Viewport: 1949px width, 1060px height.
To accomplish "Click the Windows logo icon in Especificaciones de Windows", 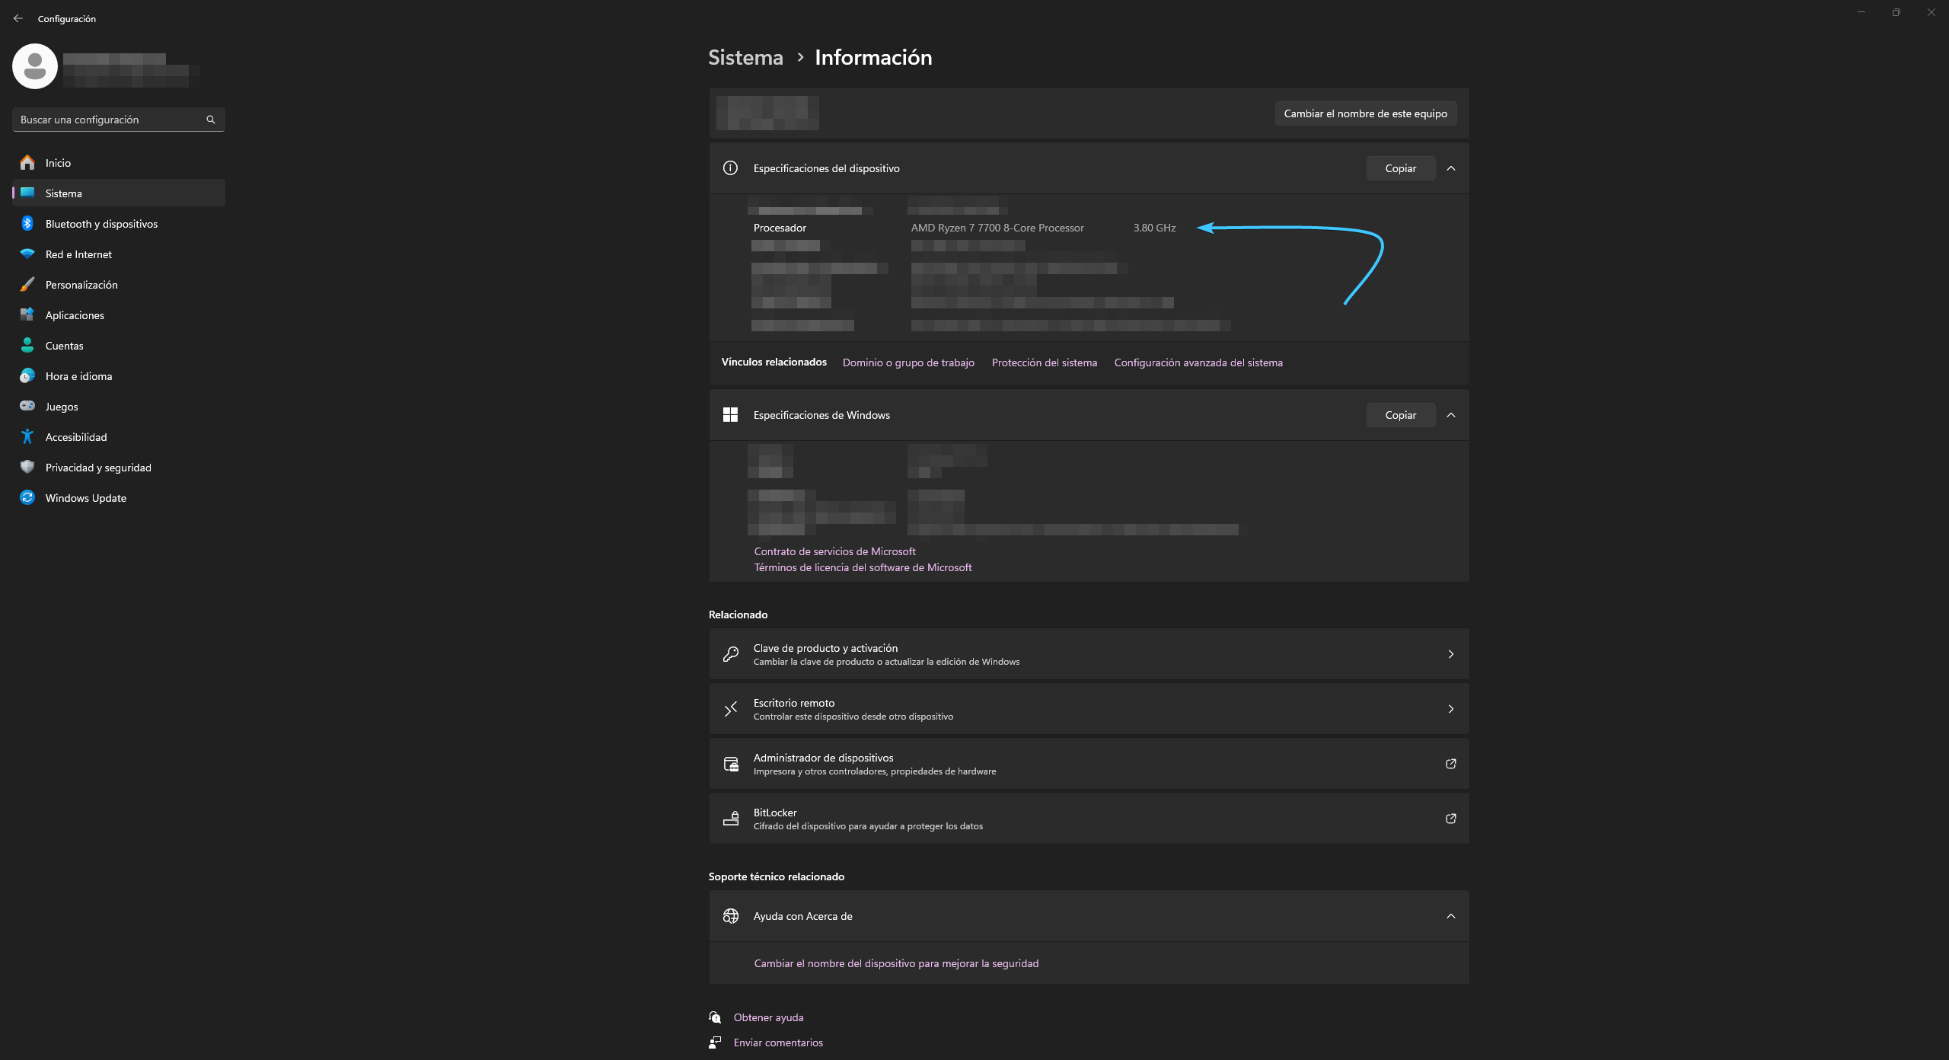I will 730,415.
